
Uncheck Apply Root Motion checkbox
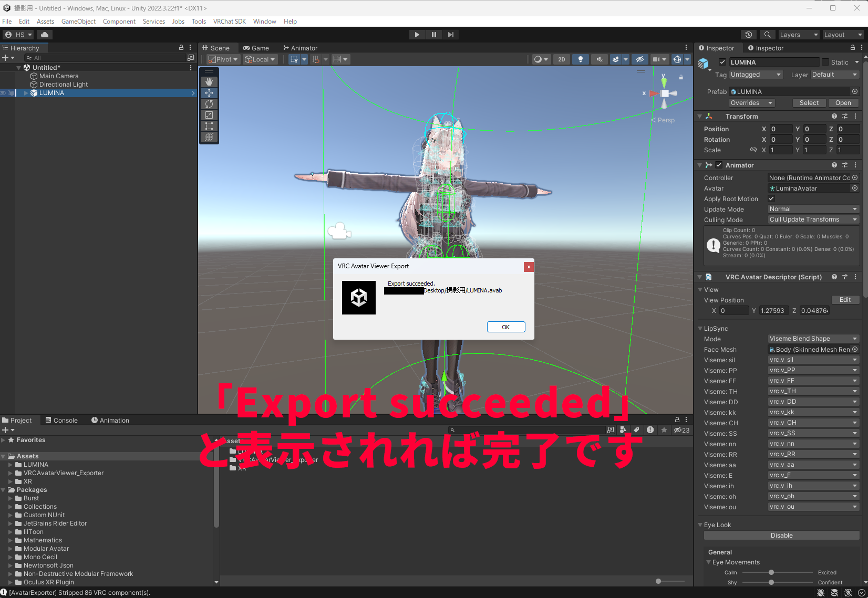[771, 198]
